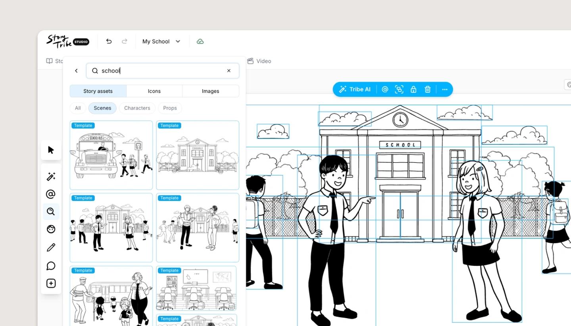Choose the classroom desks scene template
571x326 pixels.
(x=197, y=288)
